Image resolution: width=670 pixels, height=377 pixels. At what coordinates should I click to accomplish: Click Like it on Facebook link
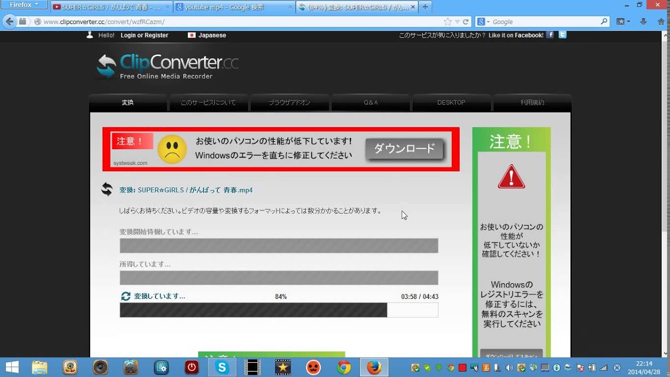coord(516,36)
